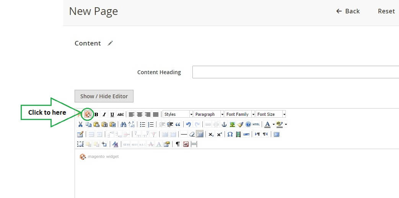Viewport: 399px width, 198px height.
Task: Pick text color with the A swatch
Action: point(267,124)
